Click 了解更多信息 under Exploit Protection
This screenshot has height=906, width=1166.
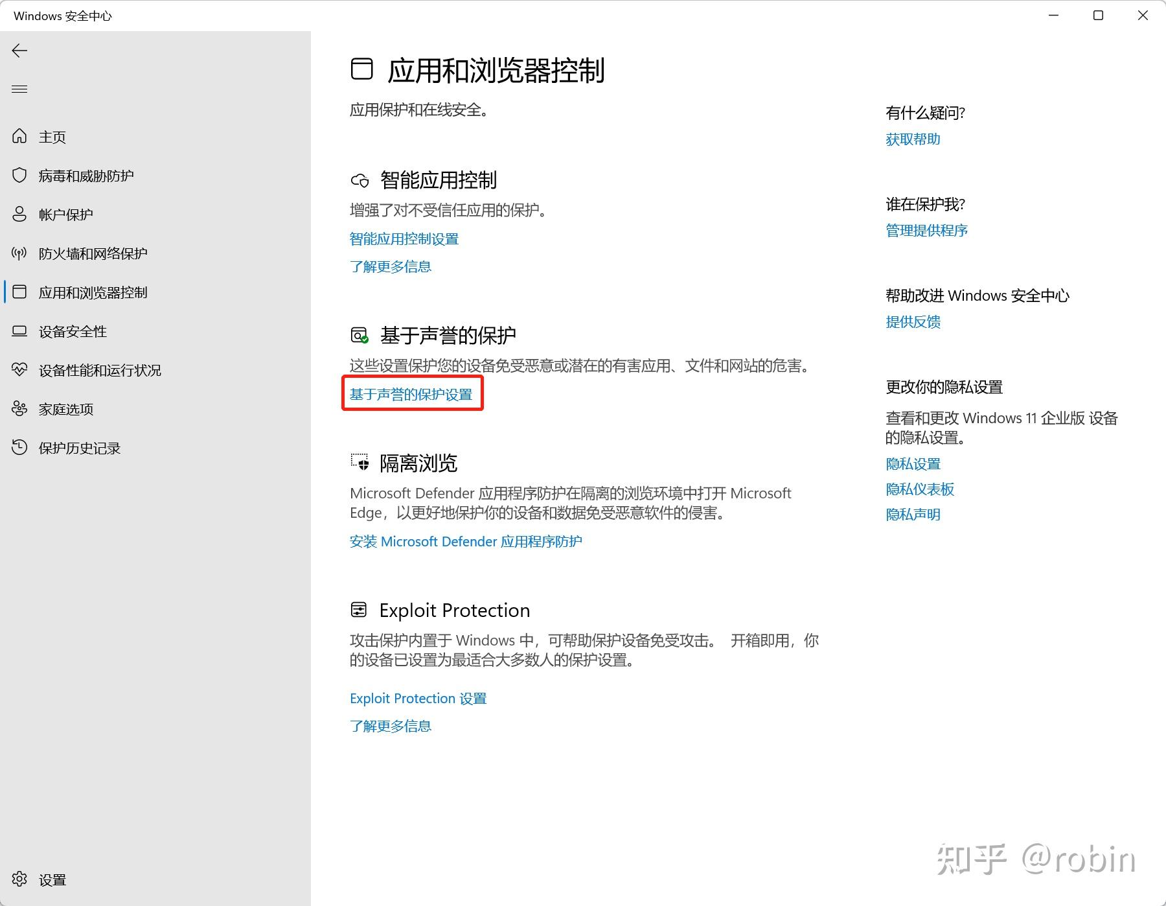tap(391, 726)
